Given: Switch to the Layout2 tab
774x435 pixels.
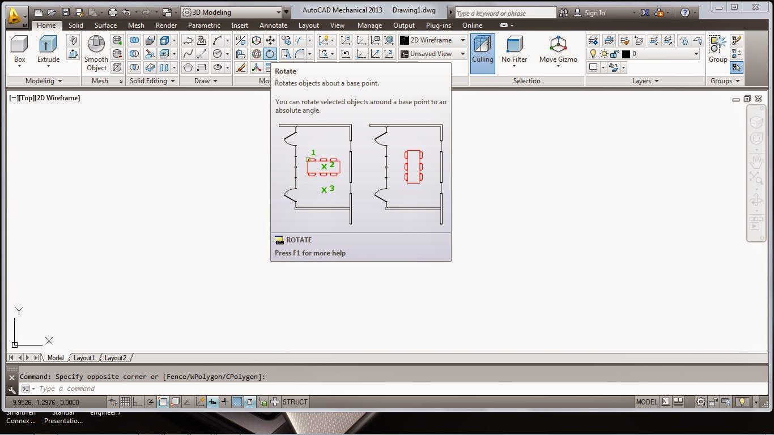Looking at the screenshot, I should [x=116, y=358].
